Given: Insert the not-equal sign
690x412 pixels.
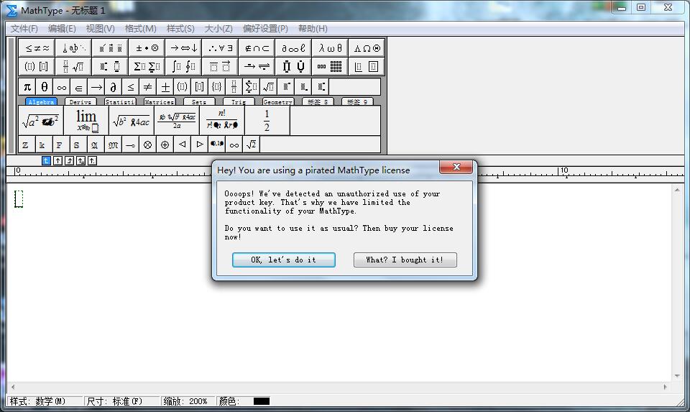Looking at the screenshot, I should [147, 87].
